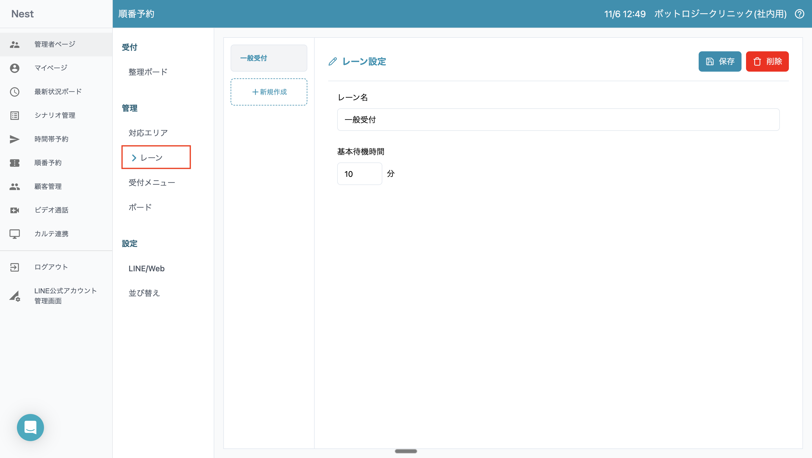Go to 対応エリア settings

[x=148, y=133]
